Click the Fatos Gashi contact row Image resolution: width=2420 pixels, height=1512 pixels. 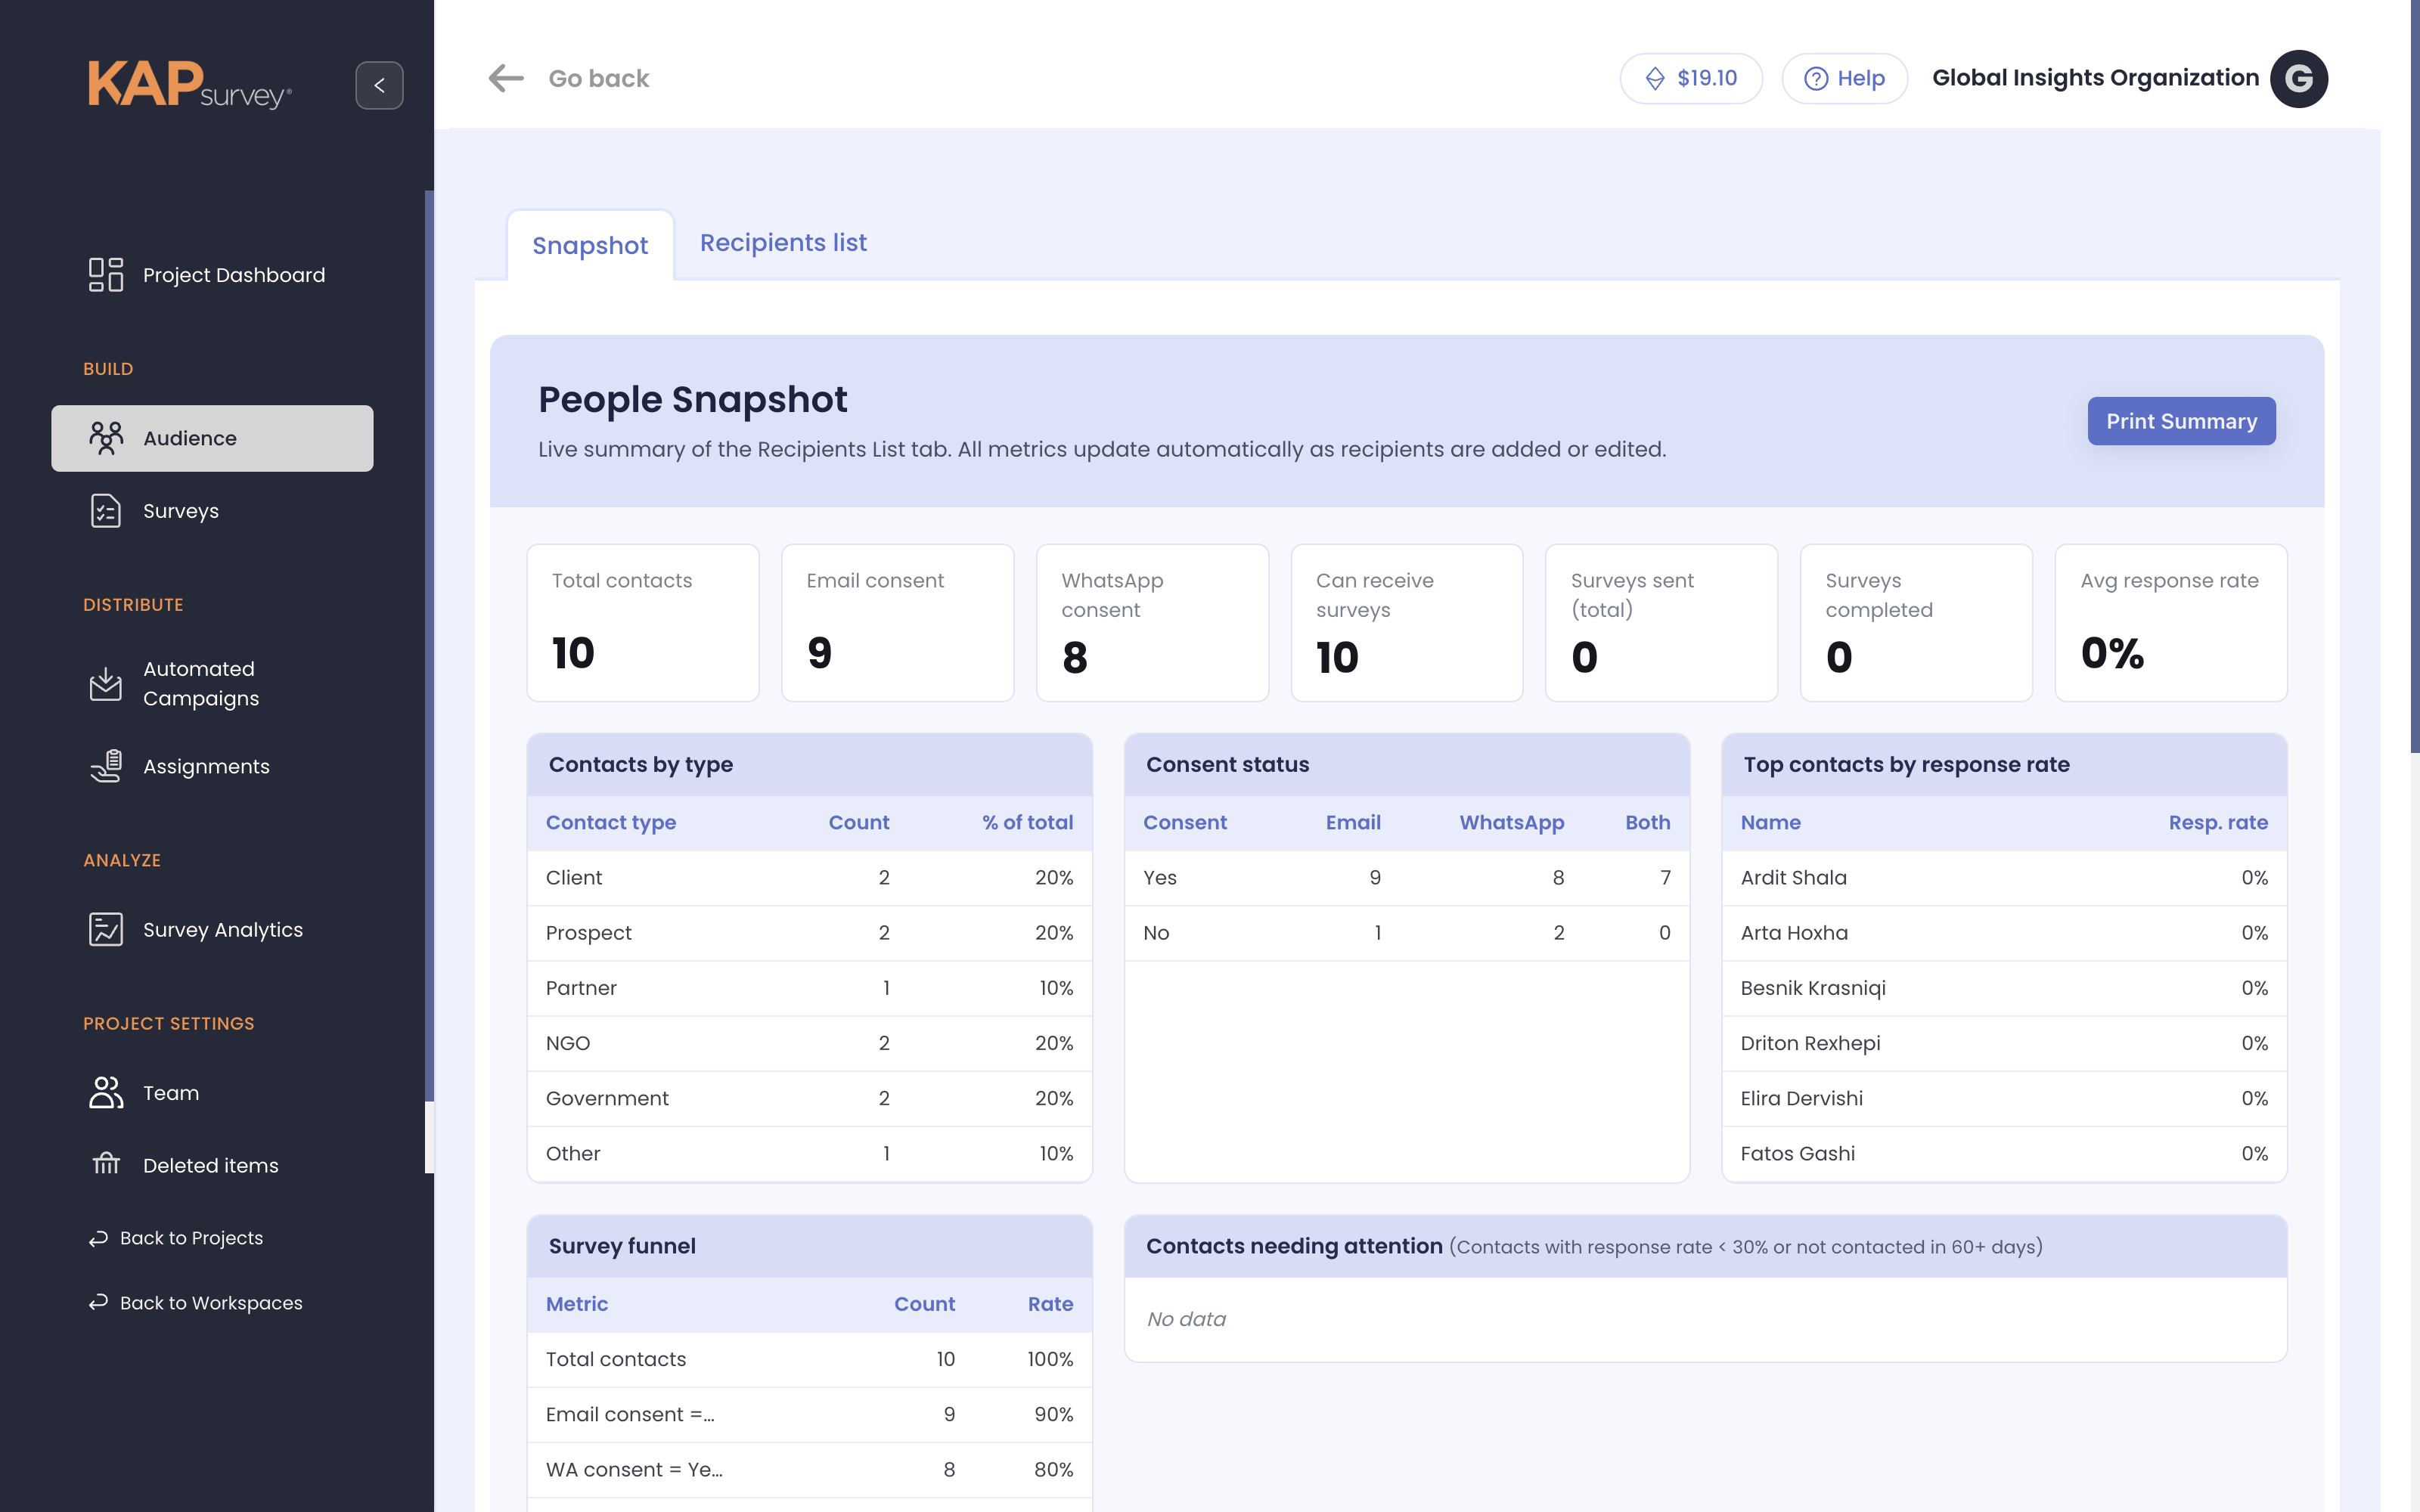[x=2004, y=1153]
